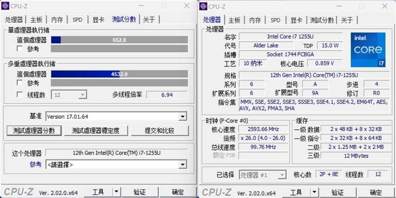396x198 pixels.
Task: Click single-thread score bar showing 652.8
Action: click(119, 40)
